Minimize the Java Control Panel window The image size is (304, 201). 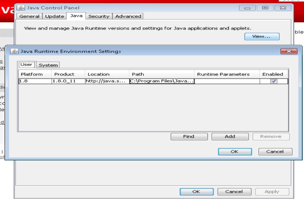[x=247, y=8]
